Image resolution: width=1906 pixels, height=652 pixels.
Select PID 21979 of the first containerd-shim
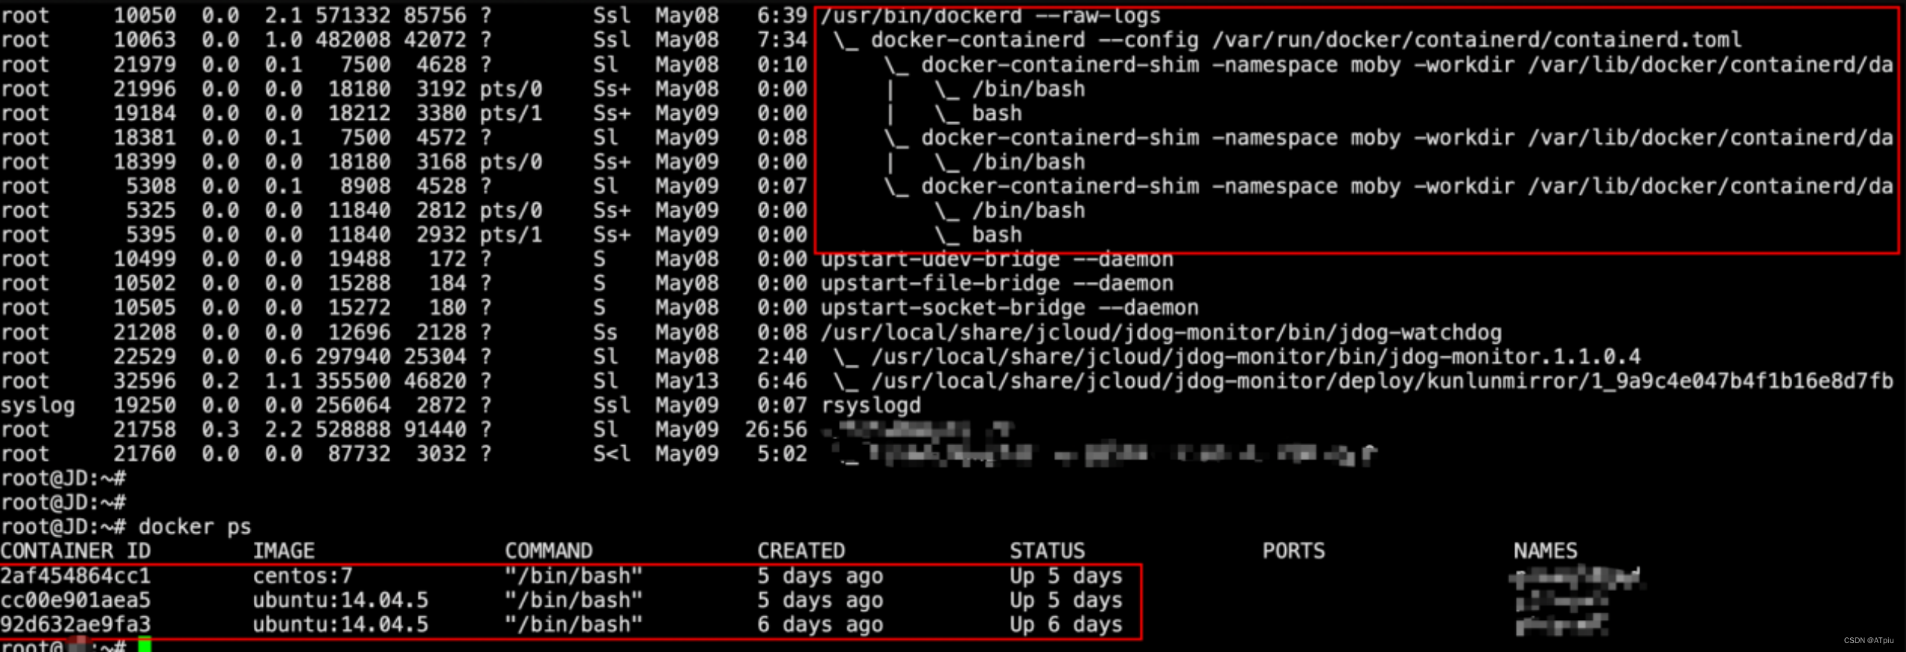[144, 64]
